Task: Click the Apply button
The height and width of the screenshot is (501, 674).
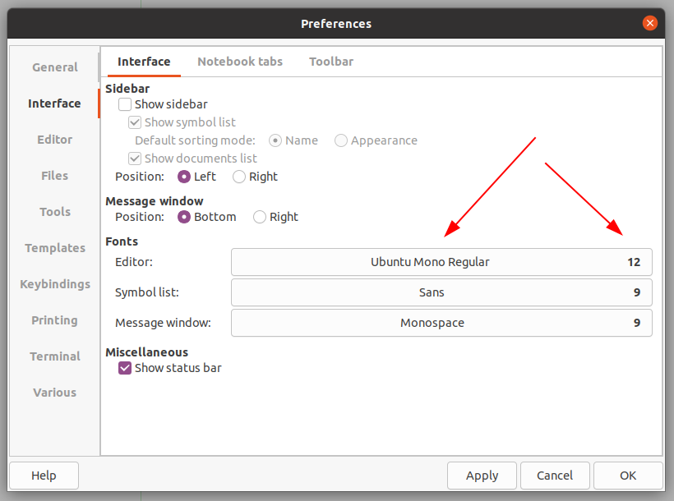Action: tap(482, 476)
